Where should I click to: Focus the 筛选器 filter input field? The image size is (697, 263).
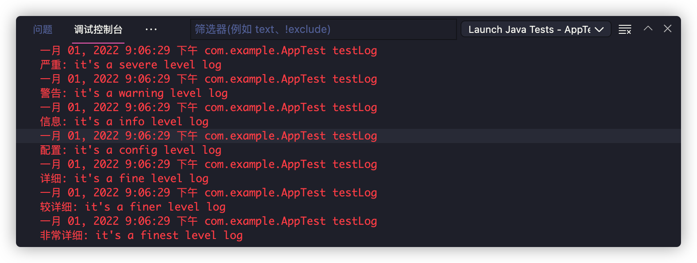(x=323, y=29)
